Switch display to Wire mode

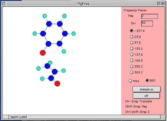(130, 81)
